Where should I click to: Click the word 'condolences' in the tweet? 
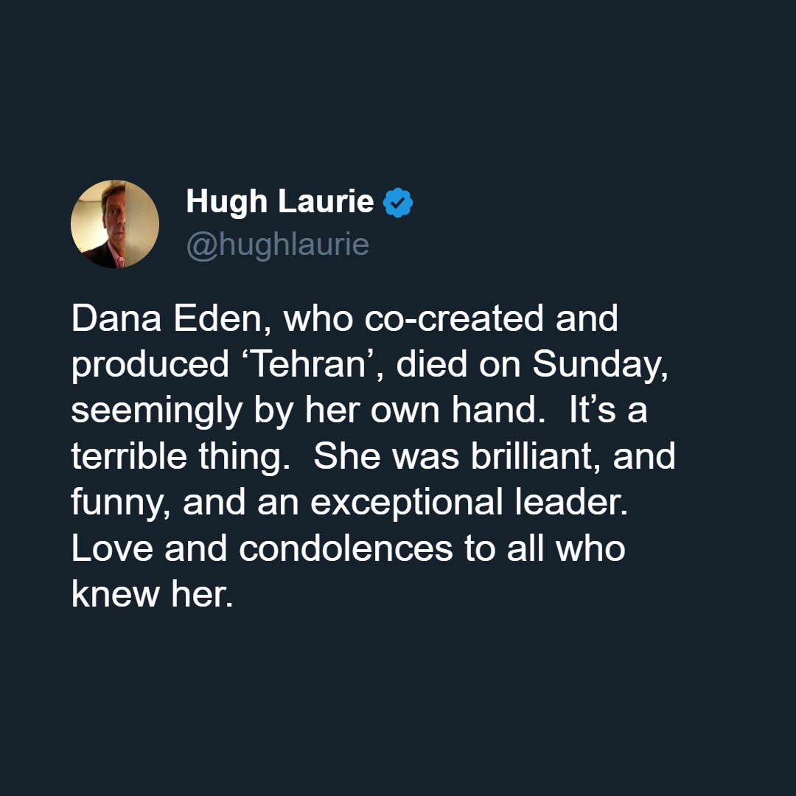pyautogui.click(x=346, y=548)
